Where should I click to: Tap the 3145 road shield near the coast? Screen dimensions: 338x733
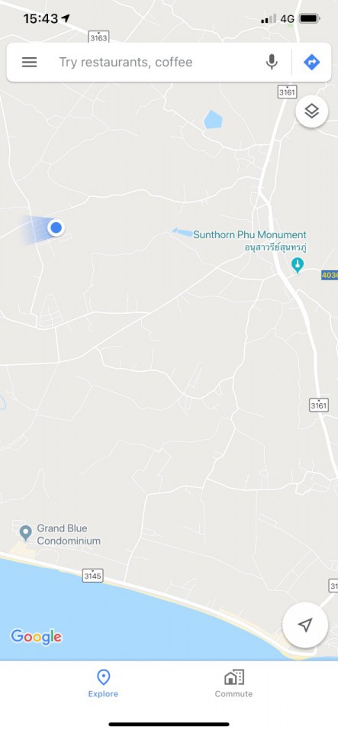coord(92,576)
